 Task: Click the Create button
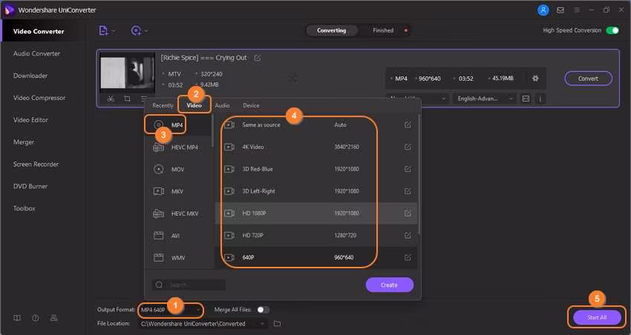(389, 285)
